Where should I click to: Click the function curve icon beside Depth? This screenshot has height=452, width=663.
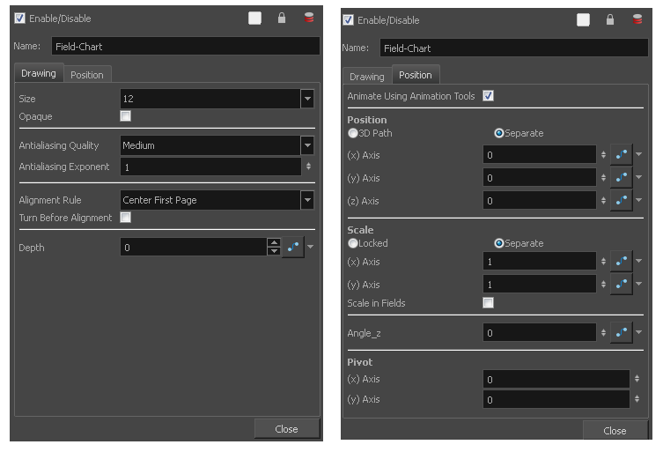[x=293, y=247]
